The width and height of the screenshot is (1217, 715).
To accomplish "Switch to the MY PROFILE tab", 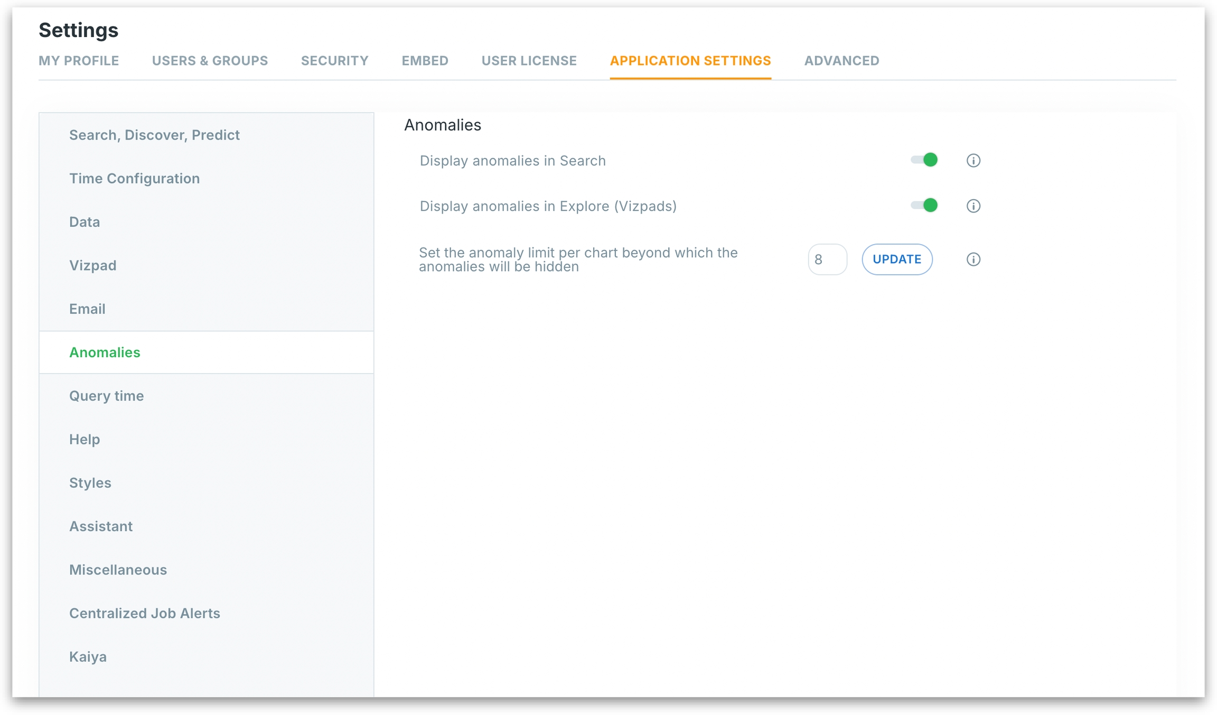I will point(79,61).
